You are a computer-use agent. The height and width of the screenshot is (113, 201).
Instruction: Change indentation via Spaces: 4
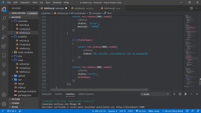pos(112,111)
